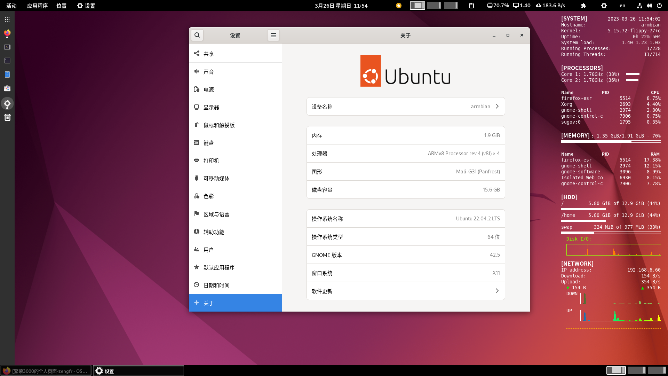Screen dimensions: 668x376
Task: Click the 磁盘容量 15.6 GB row
Action: [406, 190]
